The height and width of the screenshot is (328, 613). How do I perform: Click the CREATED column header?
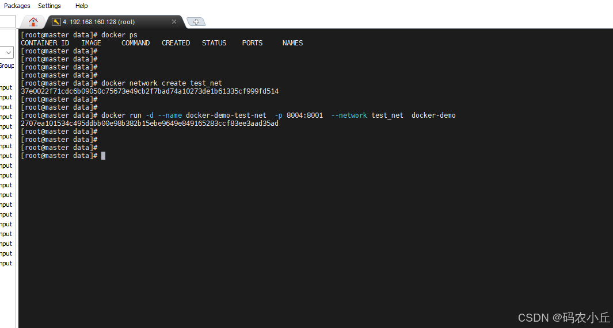176,43
